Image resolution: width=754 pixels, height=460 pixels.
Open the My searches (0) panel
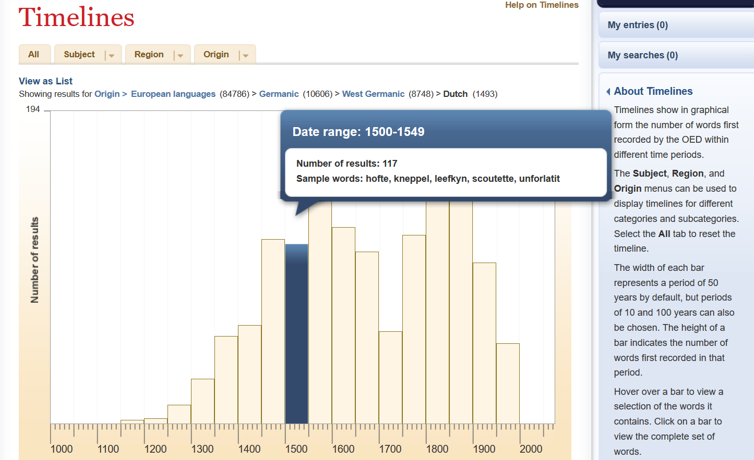click(x=642, y=55)
